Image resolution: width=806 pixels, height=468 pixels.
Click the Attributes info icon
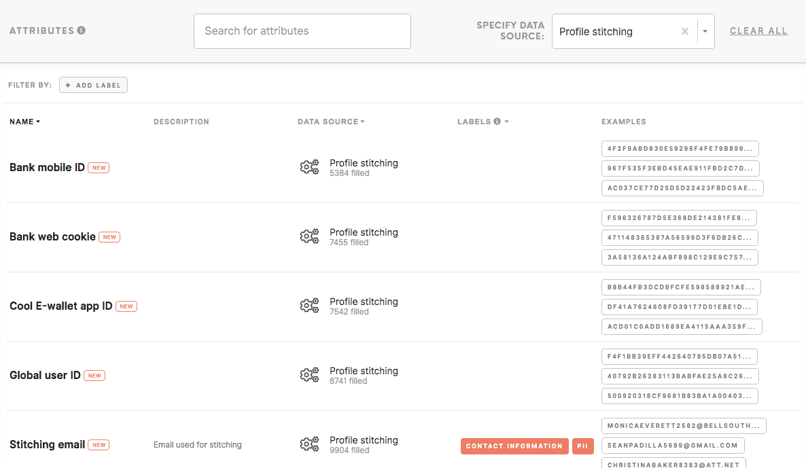click(82, 31)
